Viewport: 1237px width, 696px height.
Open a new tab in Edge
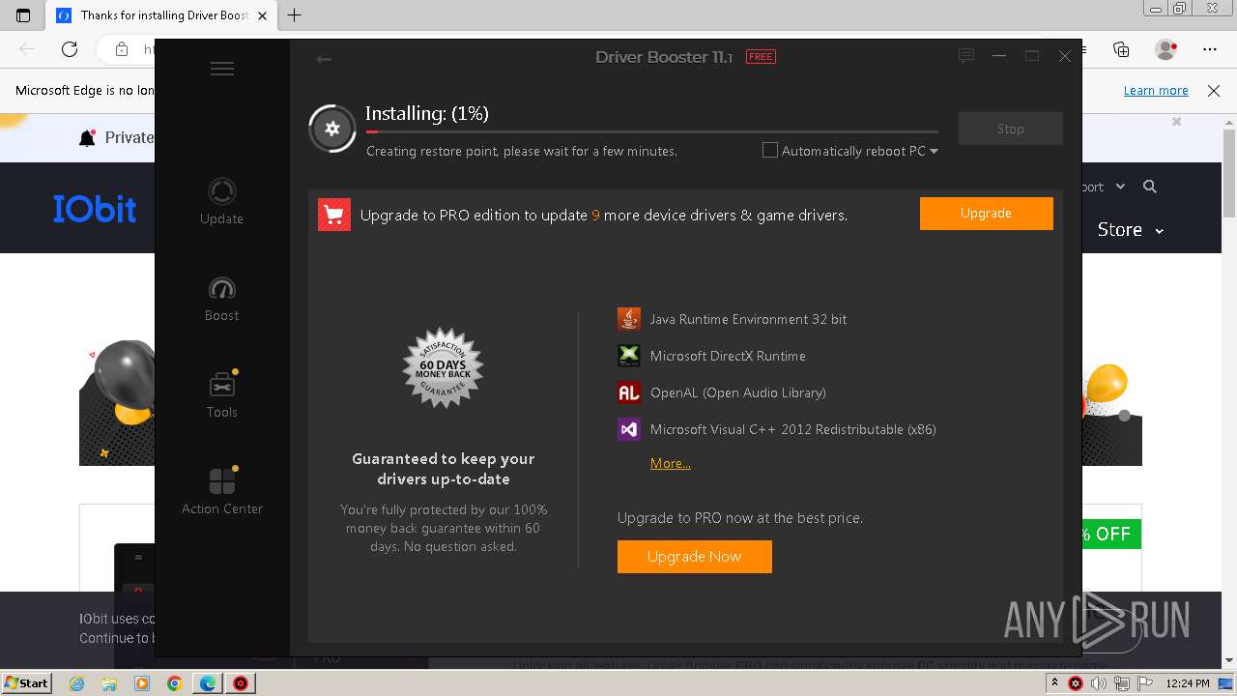(x=295, y=15)
